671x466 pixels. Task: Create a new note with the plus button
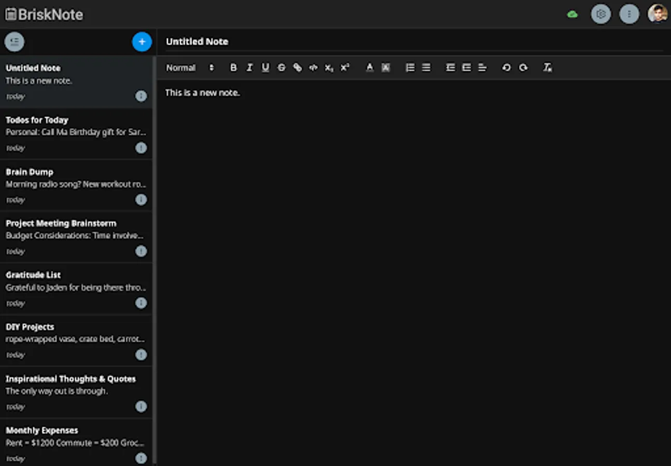click(x=142, y=42)
